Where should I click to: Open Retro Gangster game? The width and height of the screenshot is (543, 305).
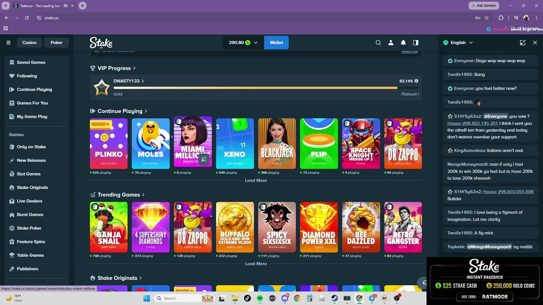coord(403,227)
